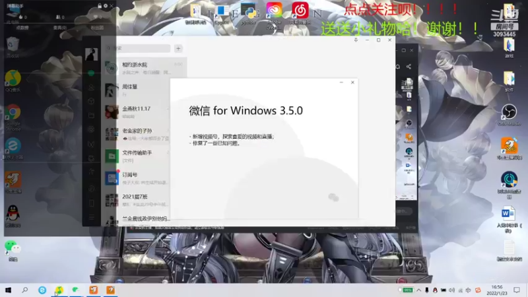The height and width of the screenshot is (297, 528).
Task: Click the profile avatar in WeChat sidebar
Action: pos(91,54)
